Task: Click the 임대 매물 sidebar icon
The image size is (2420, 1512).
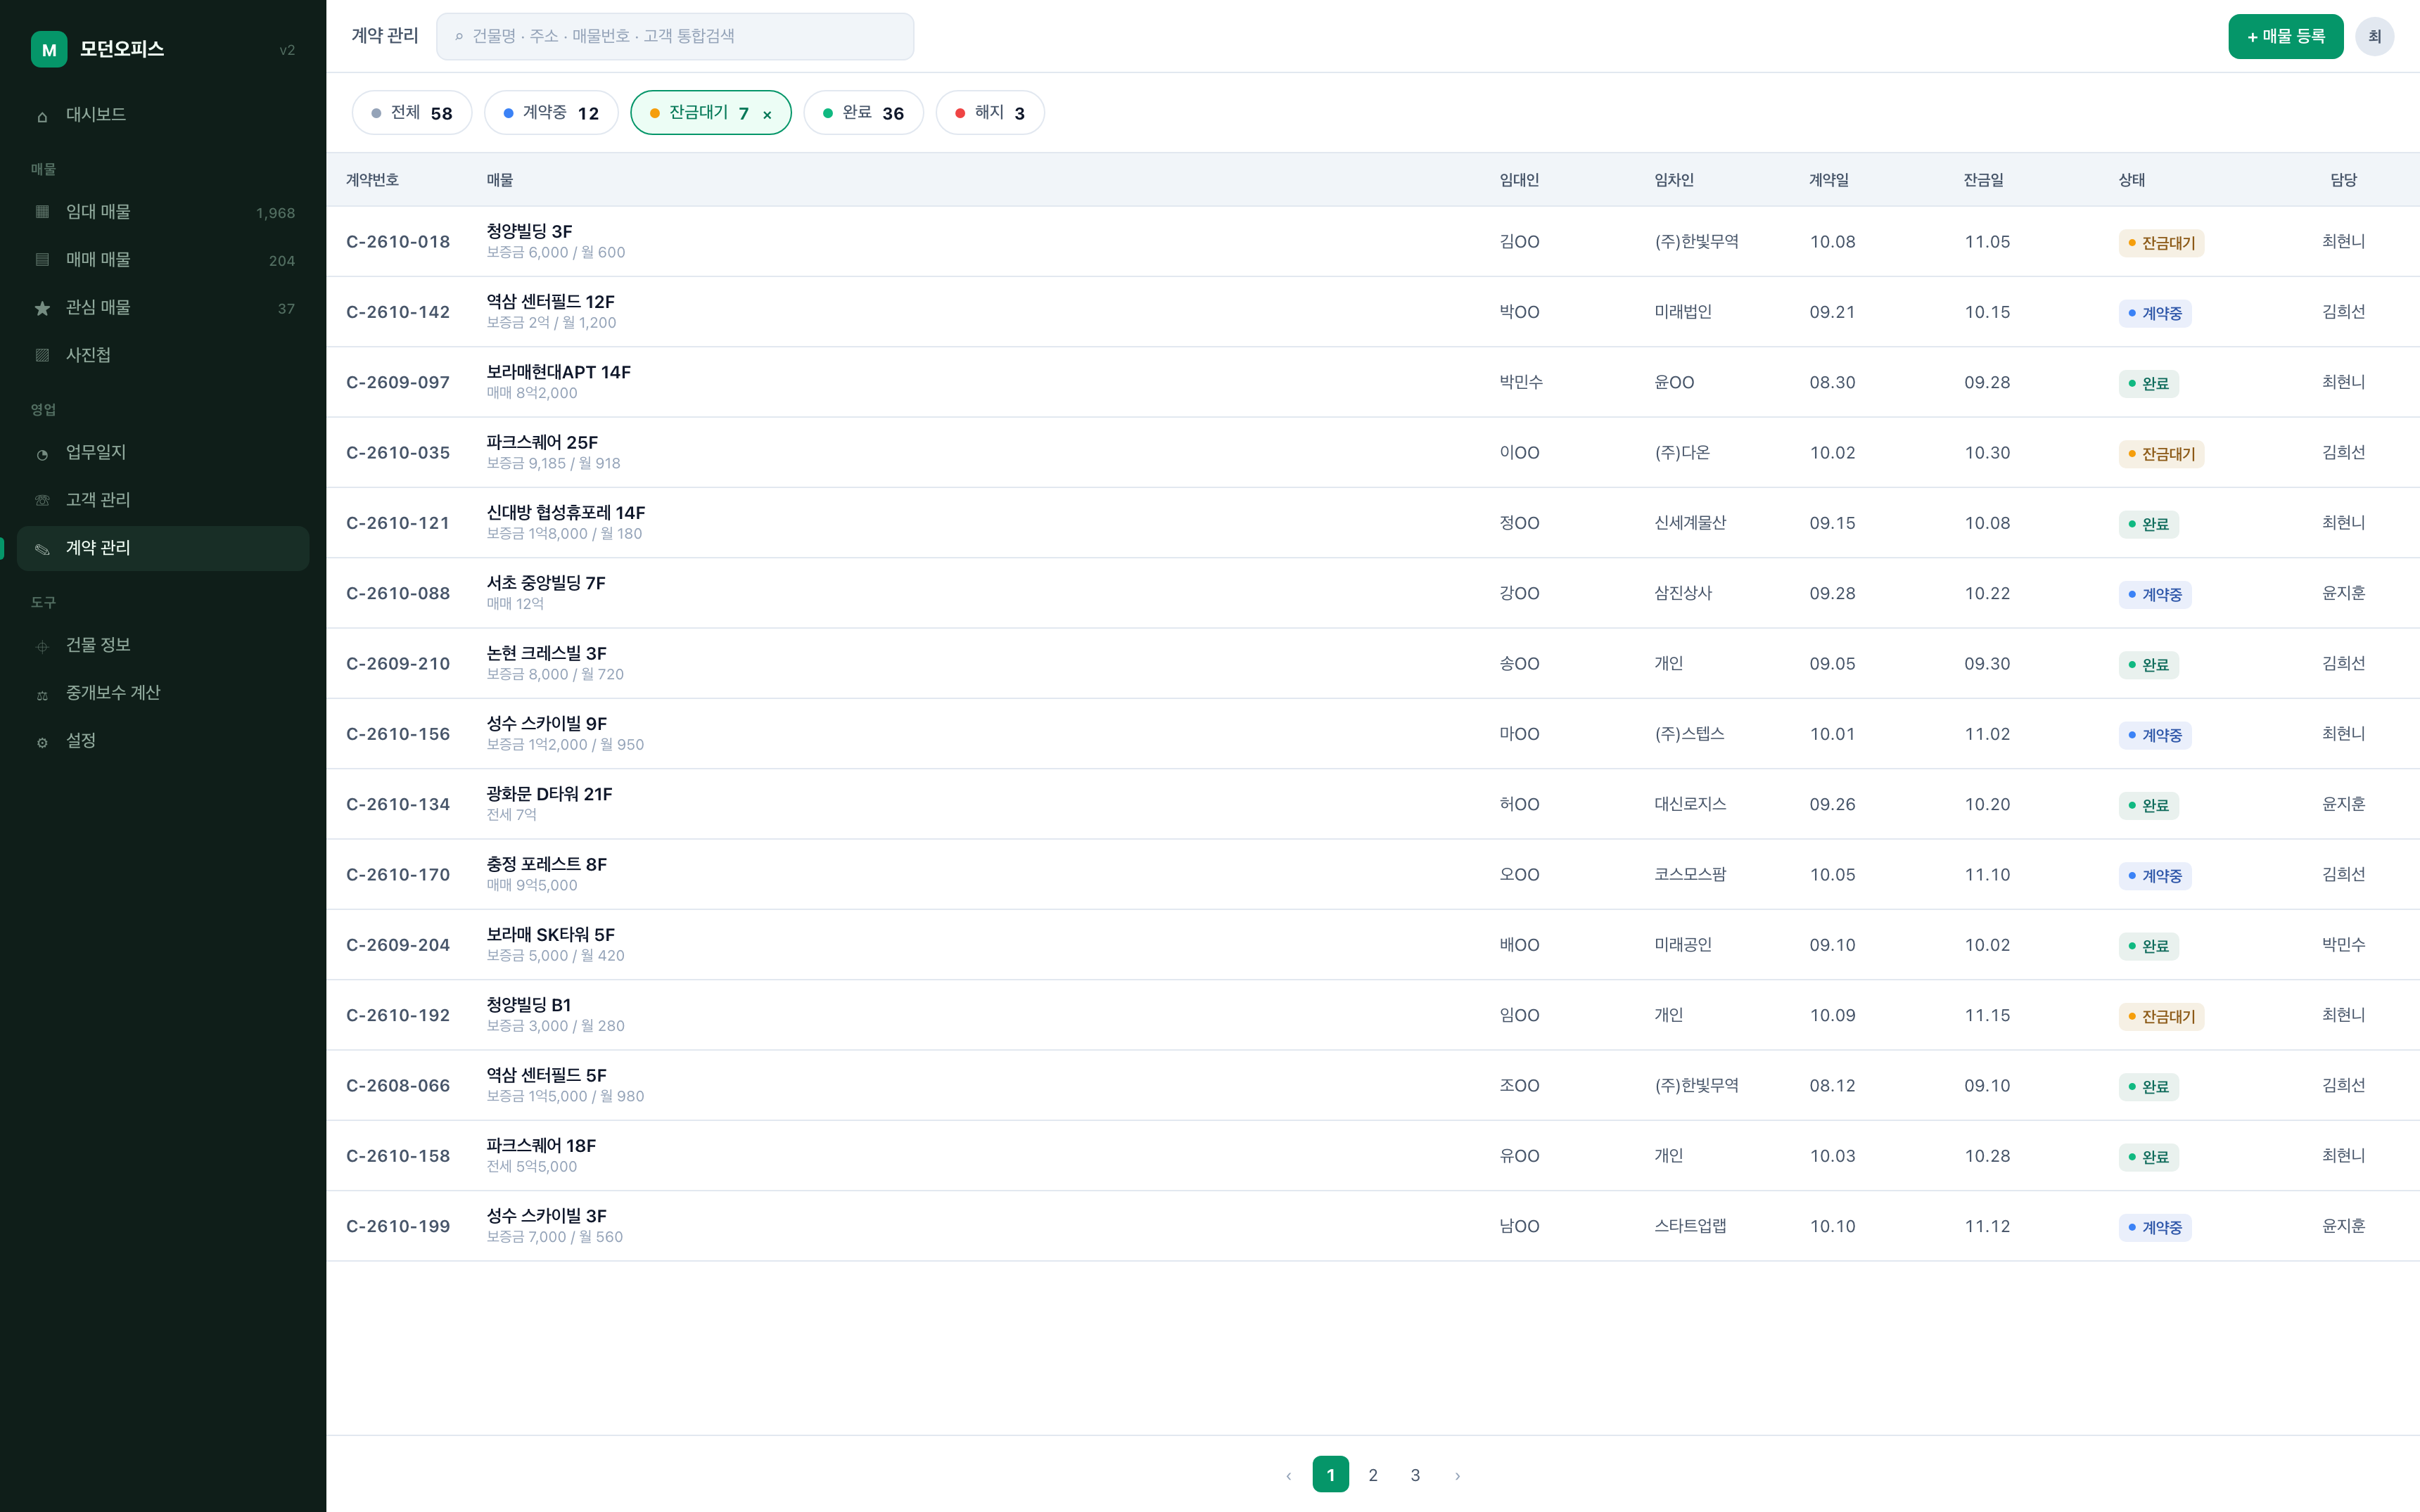Action: [42, 212]
